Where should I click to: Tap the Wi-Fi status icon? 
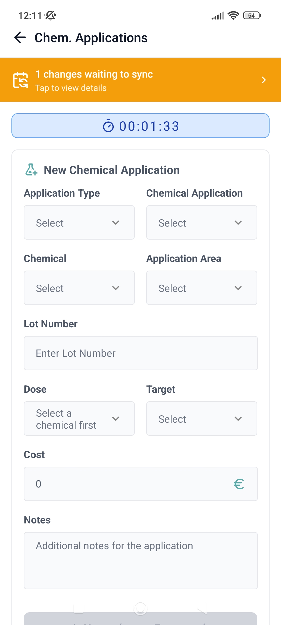click(233, 16)
